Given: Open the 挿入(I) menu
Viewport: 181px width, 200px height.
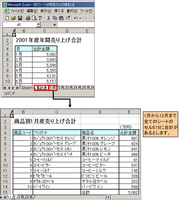Looking at the screenshot, I should (x=59, y=11).
